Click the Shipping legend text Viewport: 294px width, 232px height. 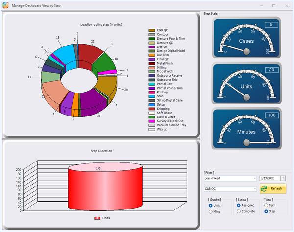163,109
